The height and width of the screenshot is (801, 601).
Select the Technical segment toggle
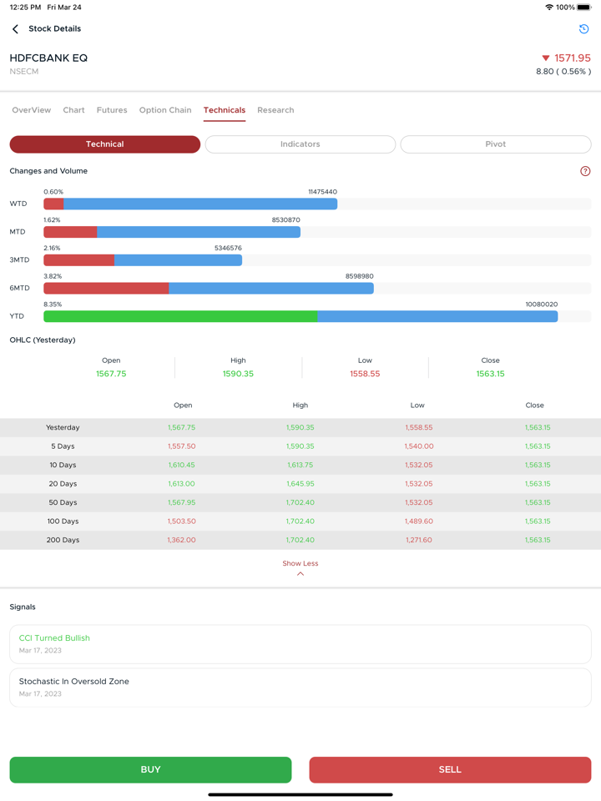pos(105,144)
